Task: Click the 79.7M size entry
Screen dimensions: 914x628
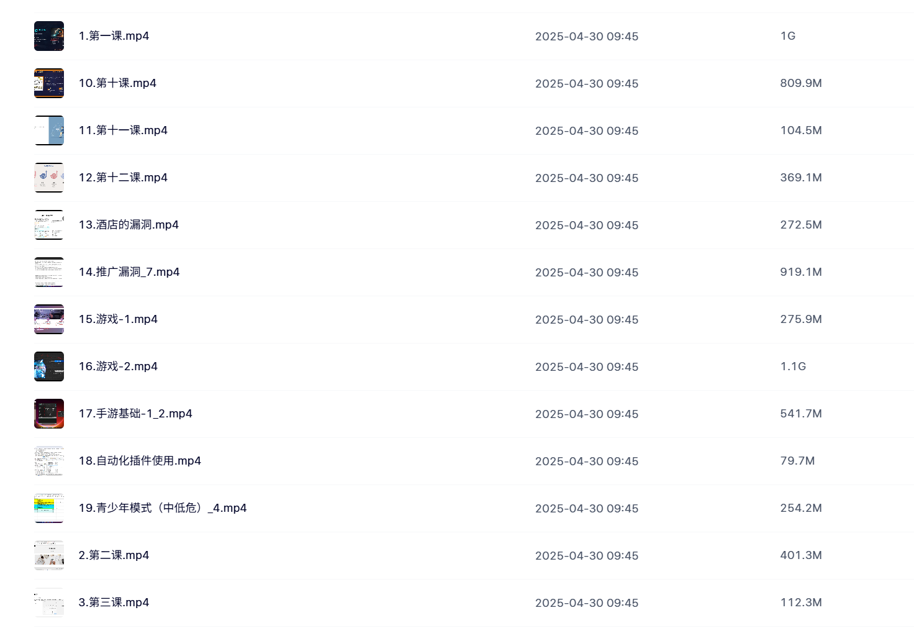Action: point(797,461)
